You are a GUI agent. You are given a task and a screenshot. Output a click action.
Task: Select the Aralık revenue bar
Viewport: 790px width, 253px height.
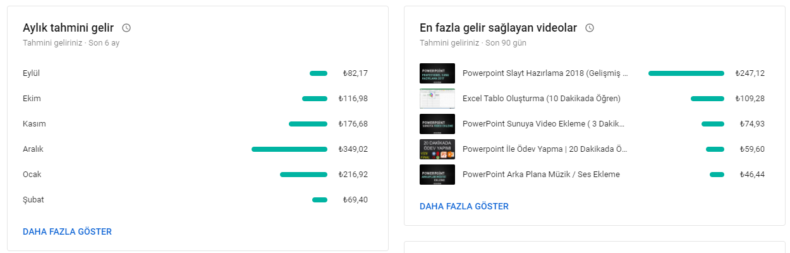pos(289,149)
